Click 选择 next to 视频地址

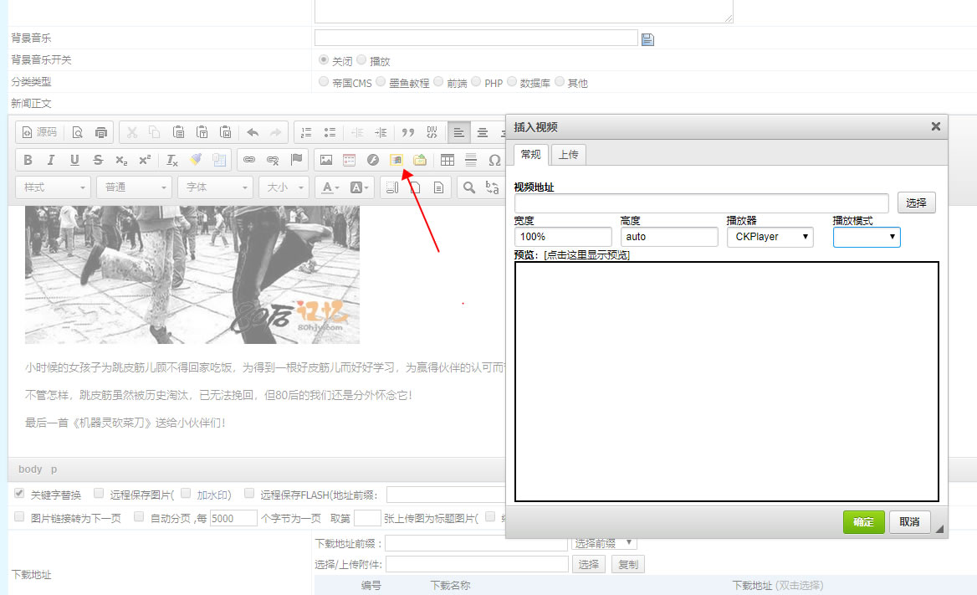pyautogui.click(x=916, y=202)
